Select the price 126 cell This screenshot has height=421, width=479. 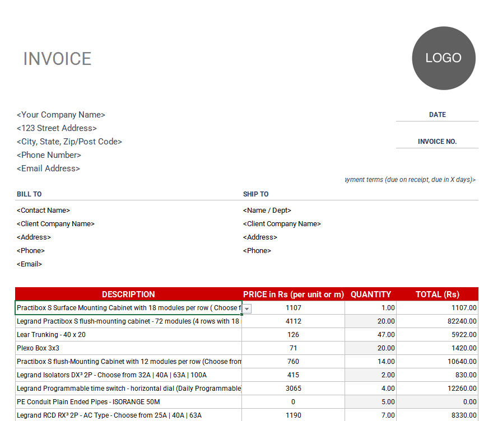pos(293,335)
